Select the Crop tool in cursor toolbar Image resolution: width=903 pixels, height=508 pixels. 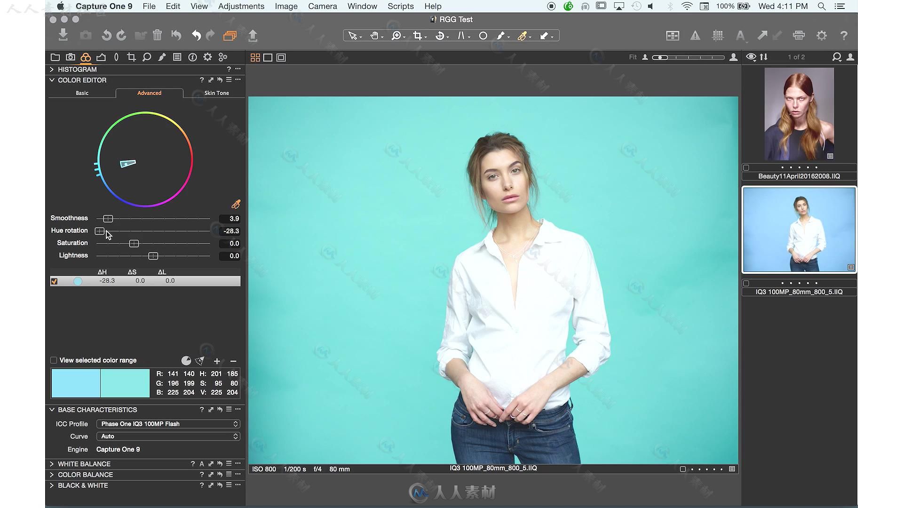(418, 36)
